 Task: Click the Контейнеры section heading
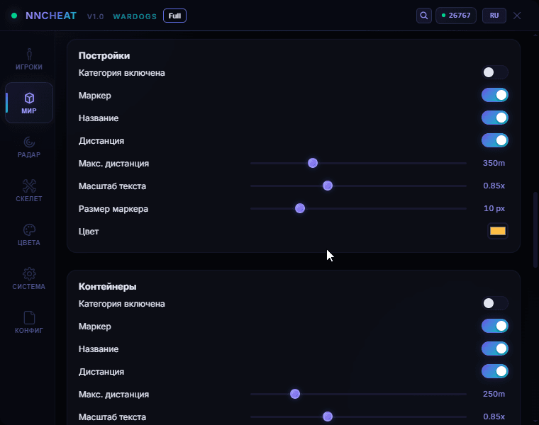point(107,287)
